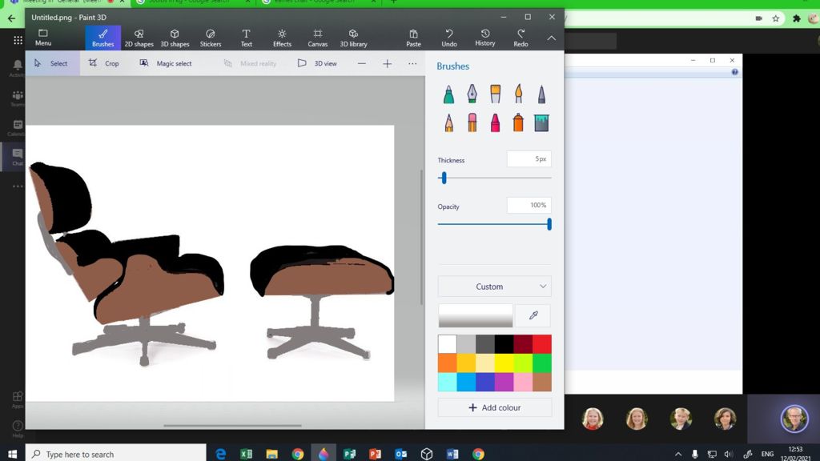Open File Explorer from the taskbar

272,454
